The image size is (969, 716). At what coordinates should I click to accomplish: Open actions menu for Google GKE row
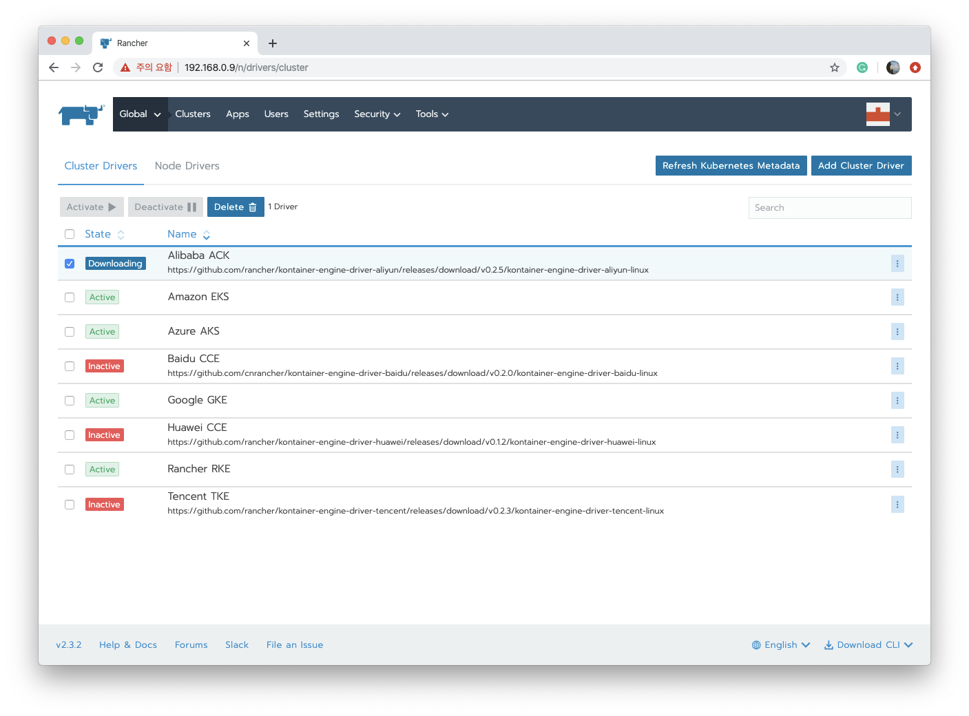point(897,401)
